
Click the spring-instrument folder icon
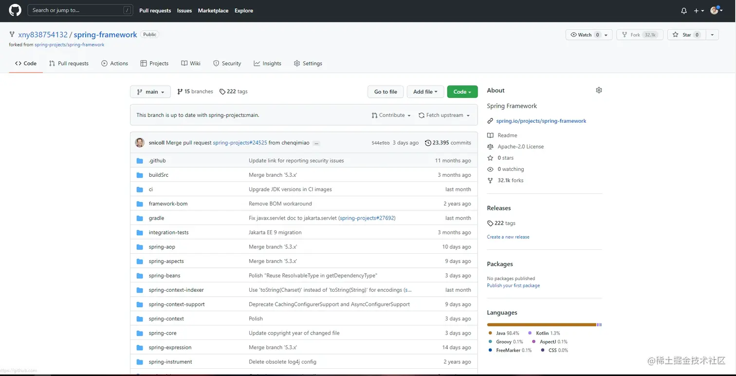(140, 362)
